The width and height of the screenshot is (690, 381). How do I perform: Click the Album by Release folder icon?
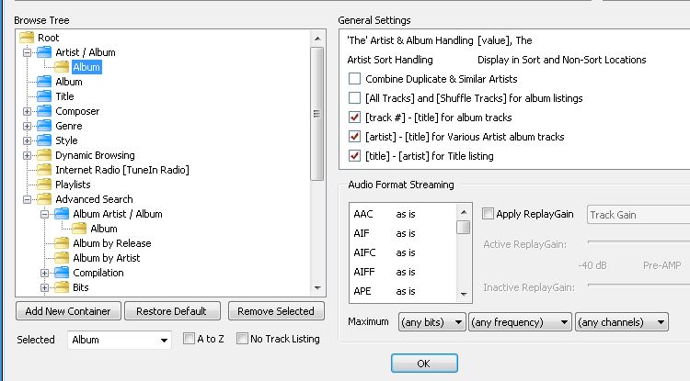pyautogui.click(x=62, y=243)
